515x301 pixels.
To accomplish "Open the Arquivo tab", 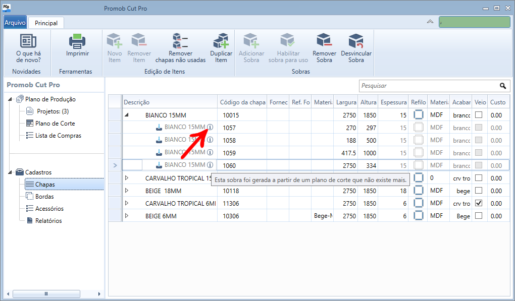I will pyautogui.click(x=15, y=23).
